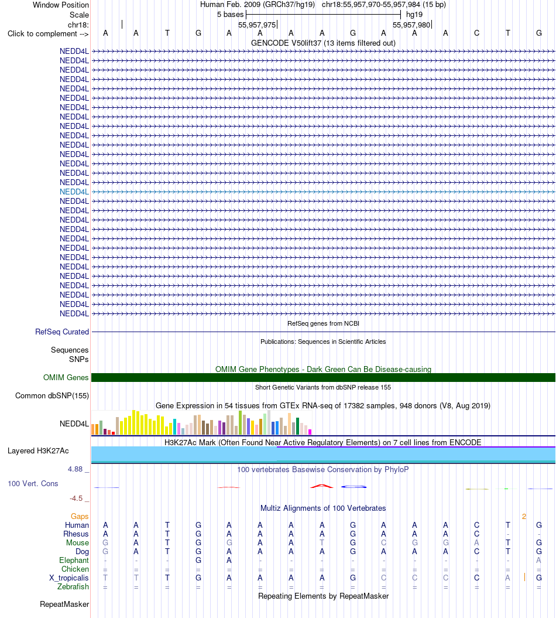The image size is (556, 618).
Task: Click the blue outlined dip in PhyloP graph
Action: point(353,487)
